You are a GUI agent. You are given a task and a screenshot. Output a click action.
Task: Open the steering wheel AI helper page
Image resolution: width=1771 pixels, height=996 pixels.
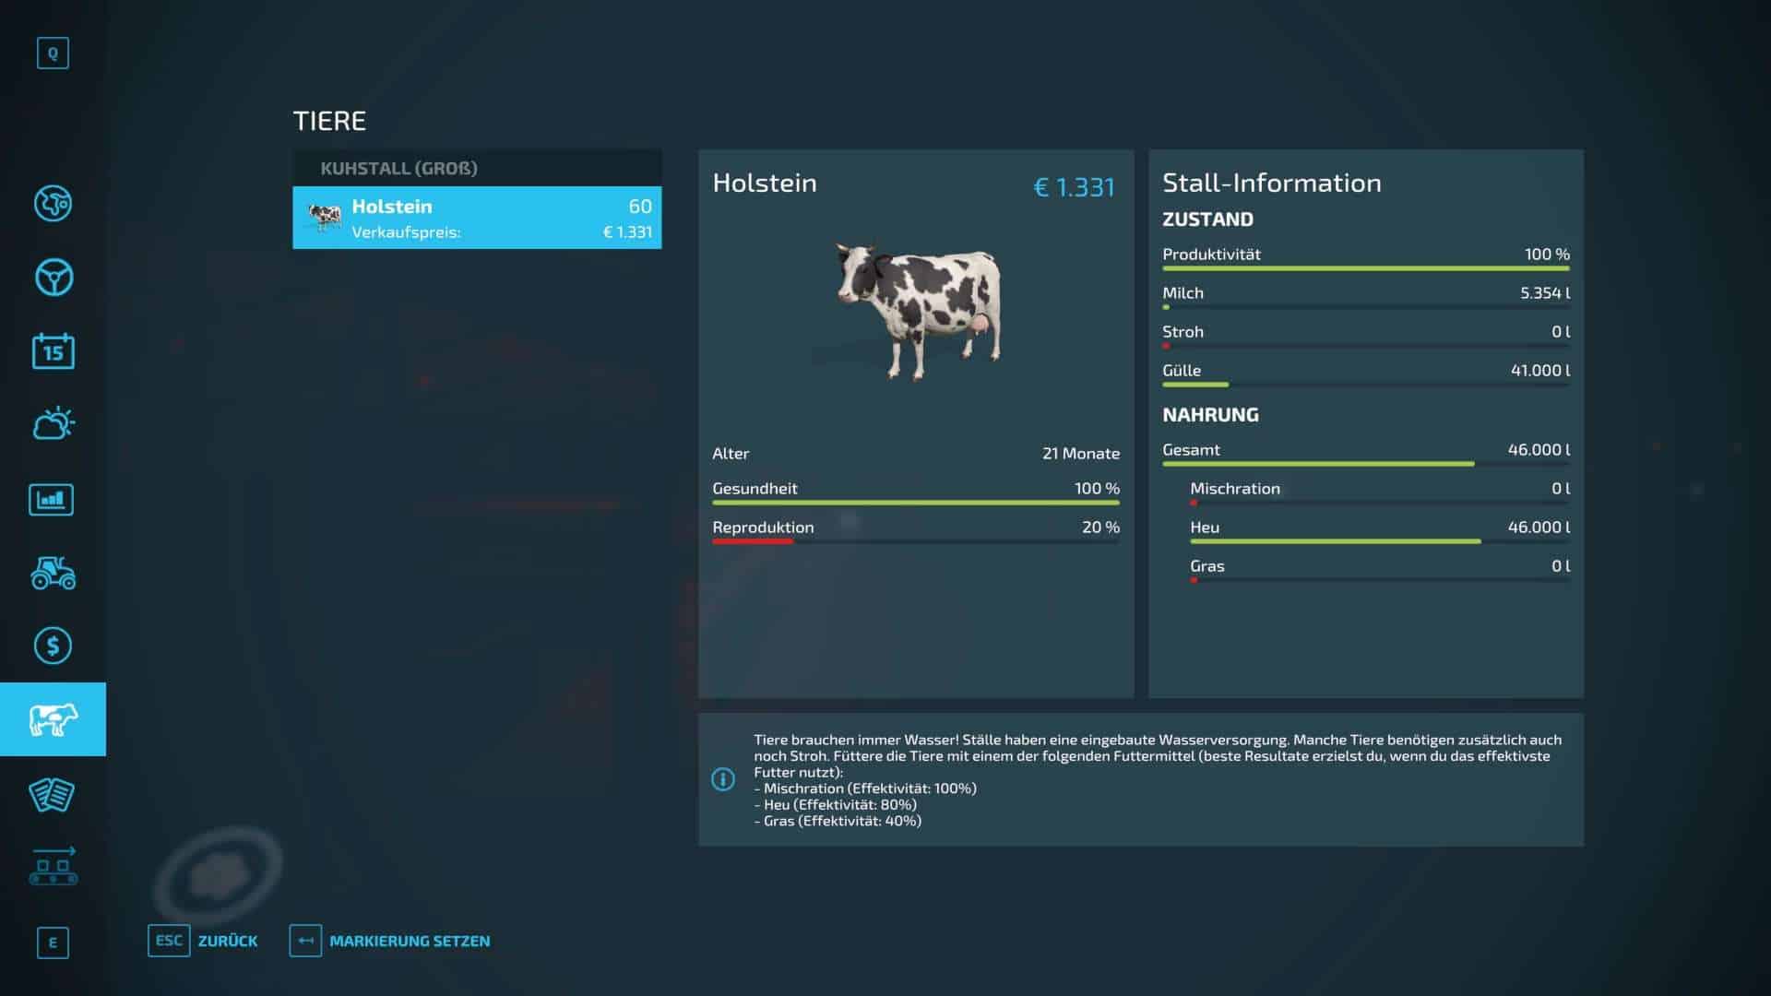pos(53,278)
